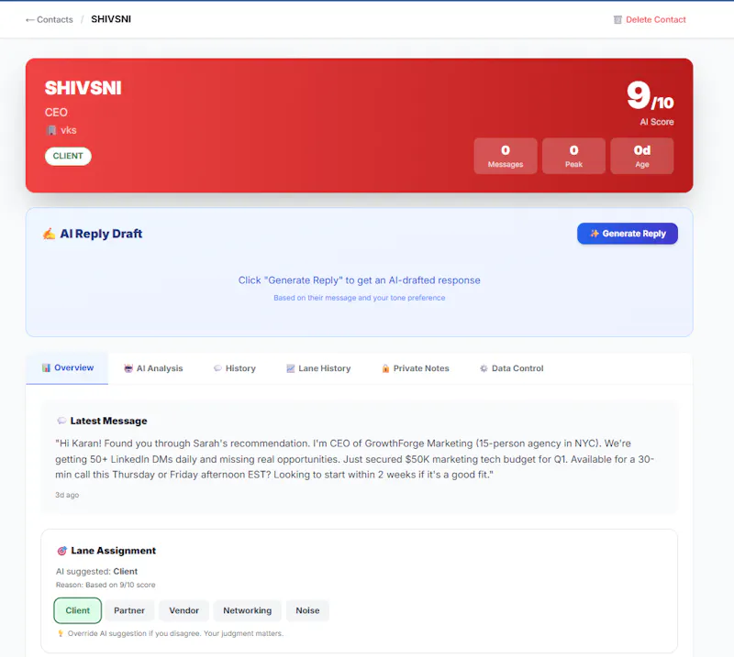
Task: Open the Peak stat tile
Action: (573, 156)
